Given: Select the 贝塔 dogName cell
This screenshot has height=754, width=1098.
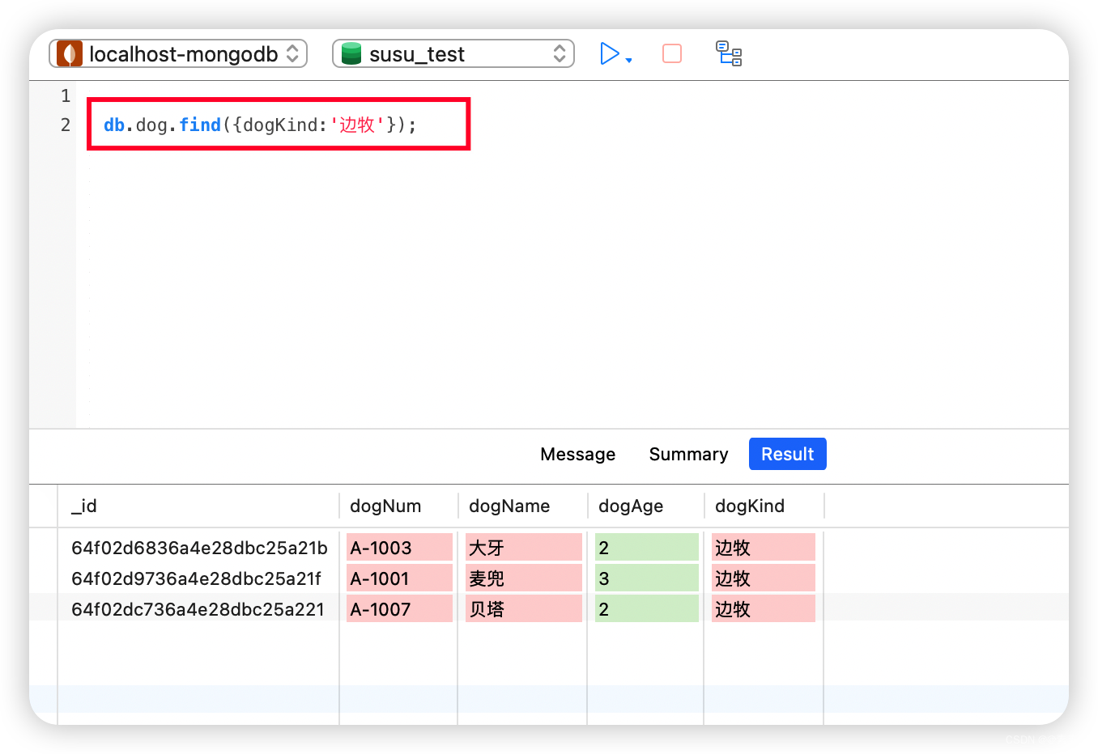Looking at the screenshot, I should tap(524, 609).
